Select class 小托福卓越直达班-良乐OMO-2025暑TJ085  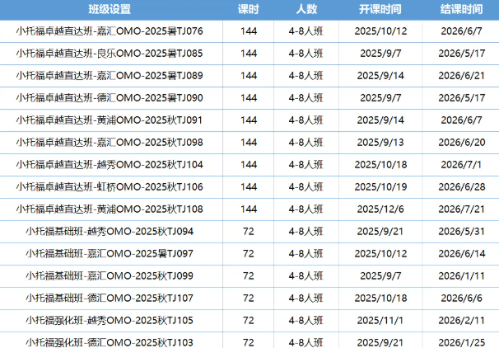110,54
